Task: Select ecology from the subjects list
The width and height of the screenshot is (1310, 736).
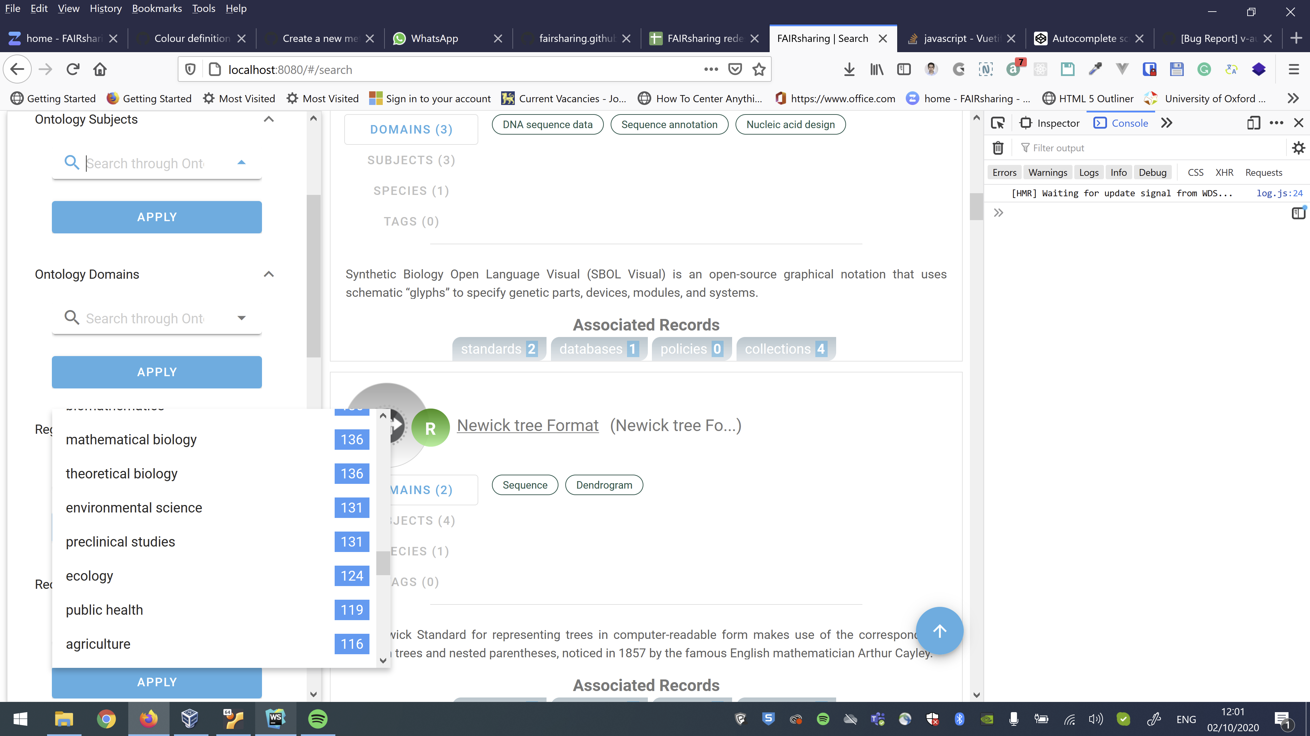Action: (x=89, y=576)
